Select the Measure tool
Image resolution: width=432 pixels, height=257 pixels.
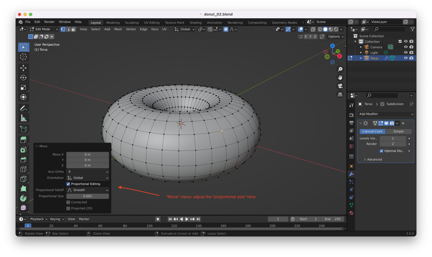(x=23, y=118)
